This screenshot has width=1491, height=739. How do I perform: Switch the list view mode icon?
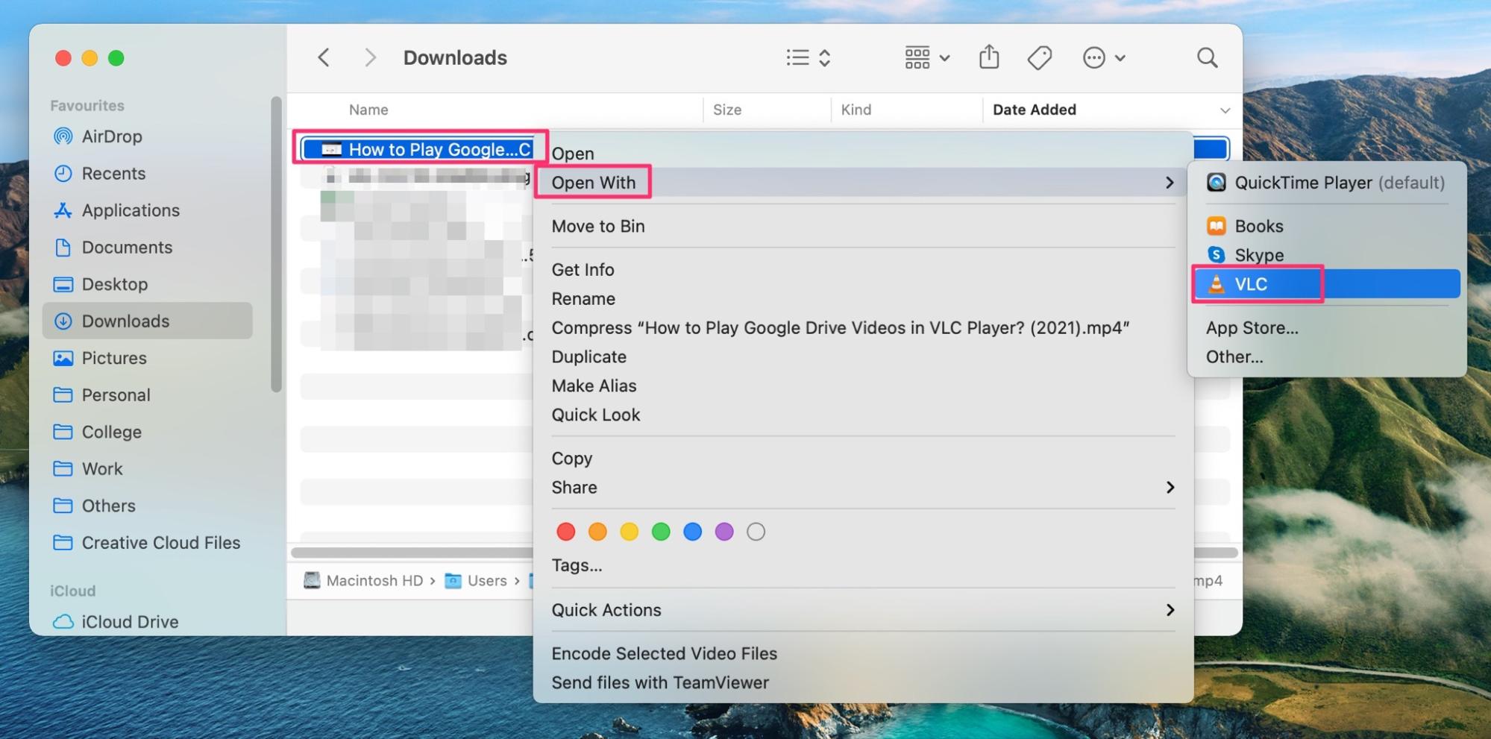809,57
